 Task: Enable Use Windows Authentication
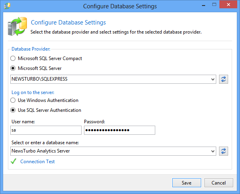pyautogui.click(x=14, y=100)
